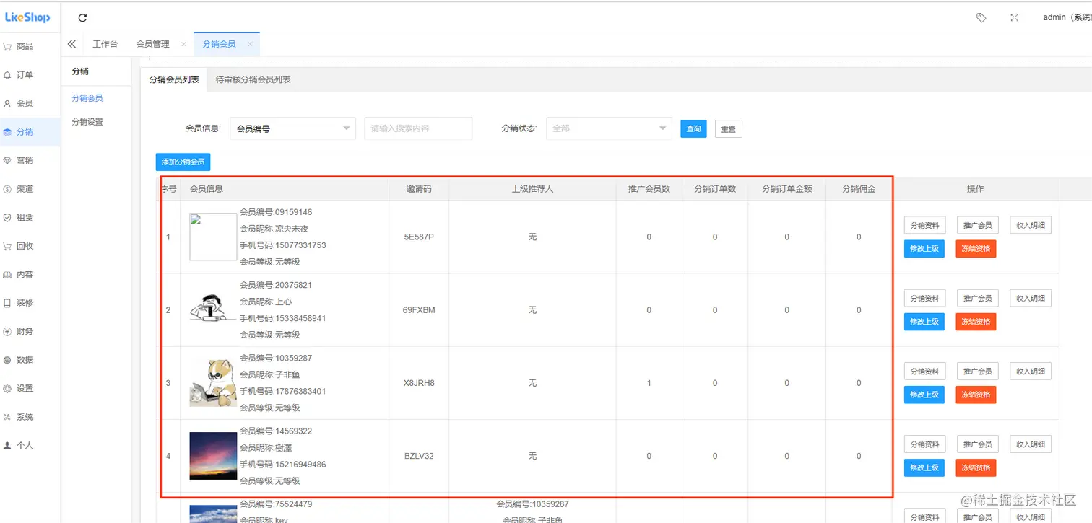Image resolution: width=1092 pixels, height=523 pixels.
Task: Click sunset avatar of member 树濛
Action: point(213,456)
